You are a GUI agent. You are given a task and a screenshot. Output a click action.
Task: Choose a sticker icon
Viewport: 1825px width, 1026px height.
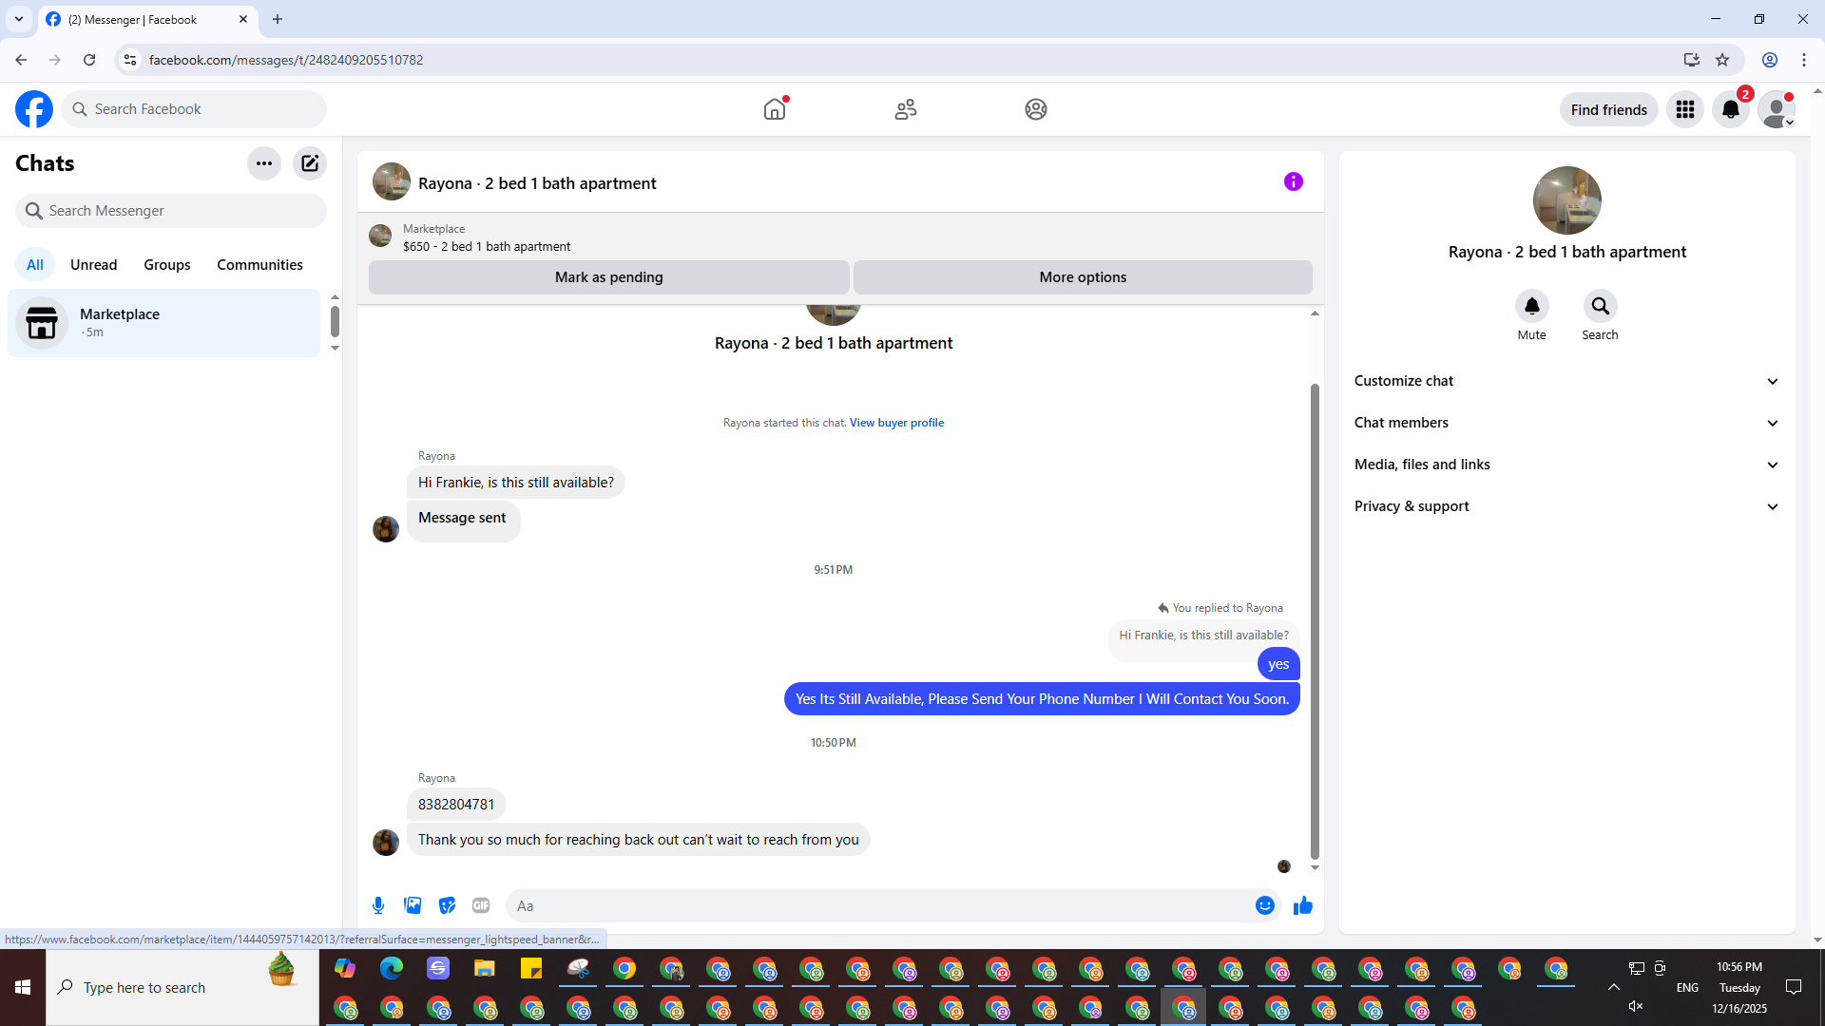click(x=447, y=905)
